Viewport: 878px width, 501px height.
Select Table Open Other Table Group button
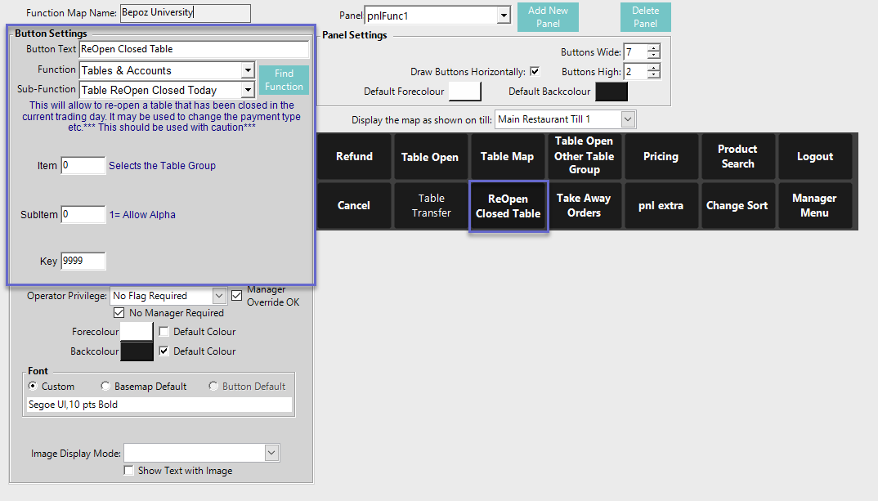coord(584,157)
